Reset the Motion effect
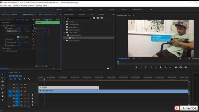The image size is (199, 112). coord(33,25)
